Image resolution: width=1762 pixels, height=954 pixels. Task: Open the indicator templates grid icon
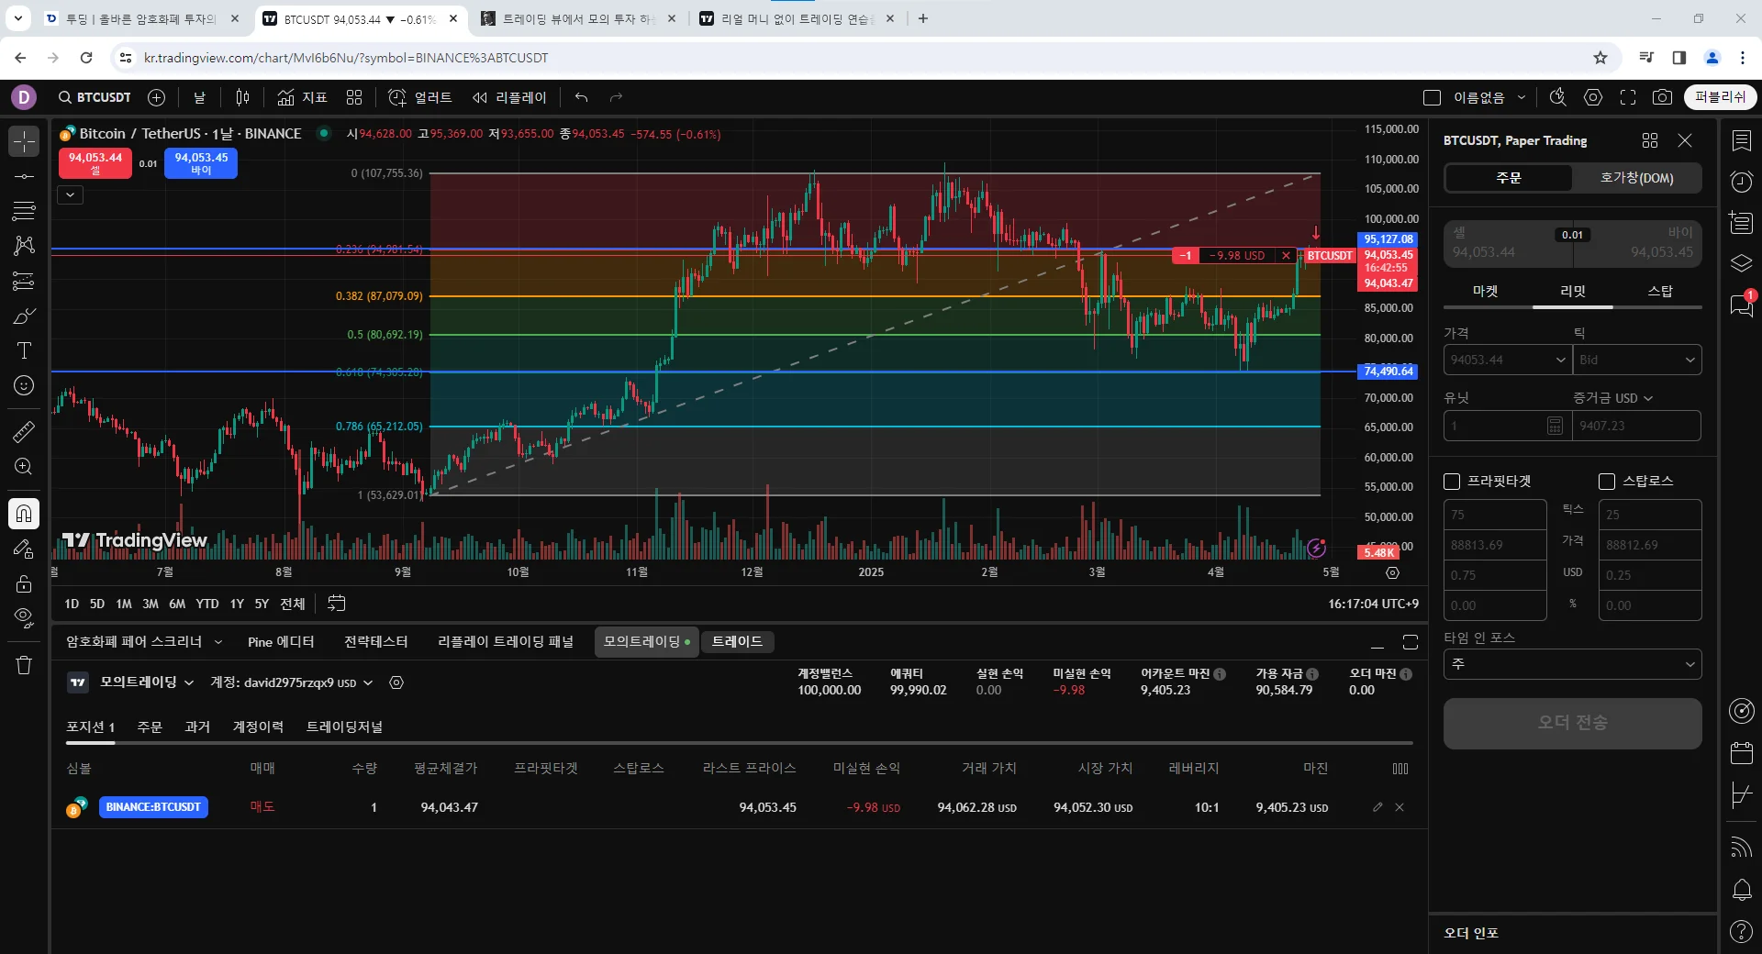click(x=354, y=97)
